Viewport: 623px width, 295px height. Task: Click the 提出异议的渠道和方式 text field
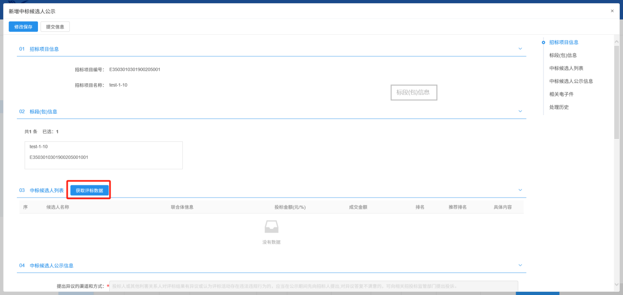(313, 286)
